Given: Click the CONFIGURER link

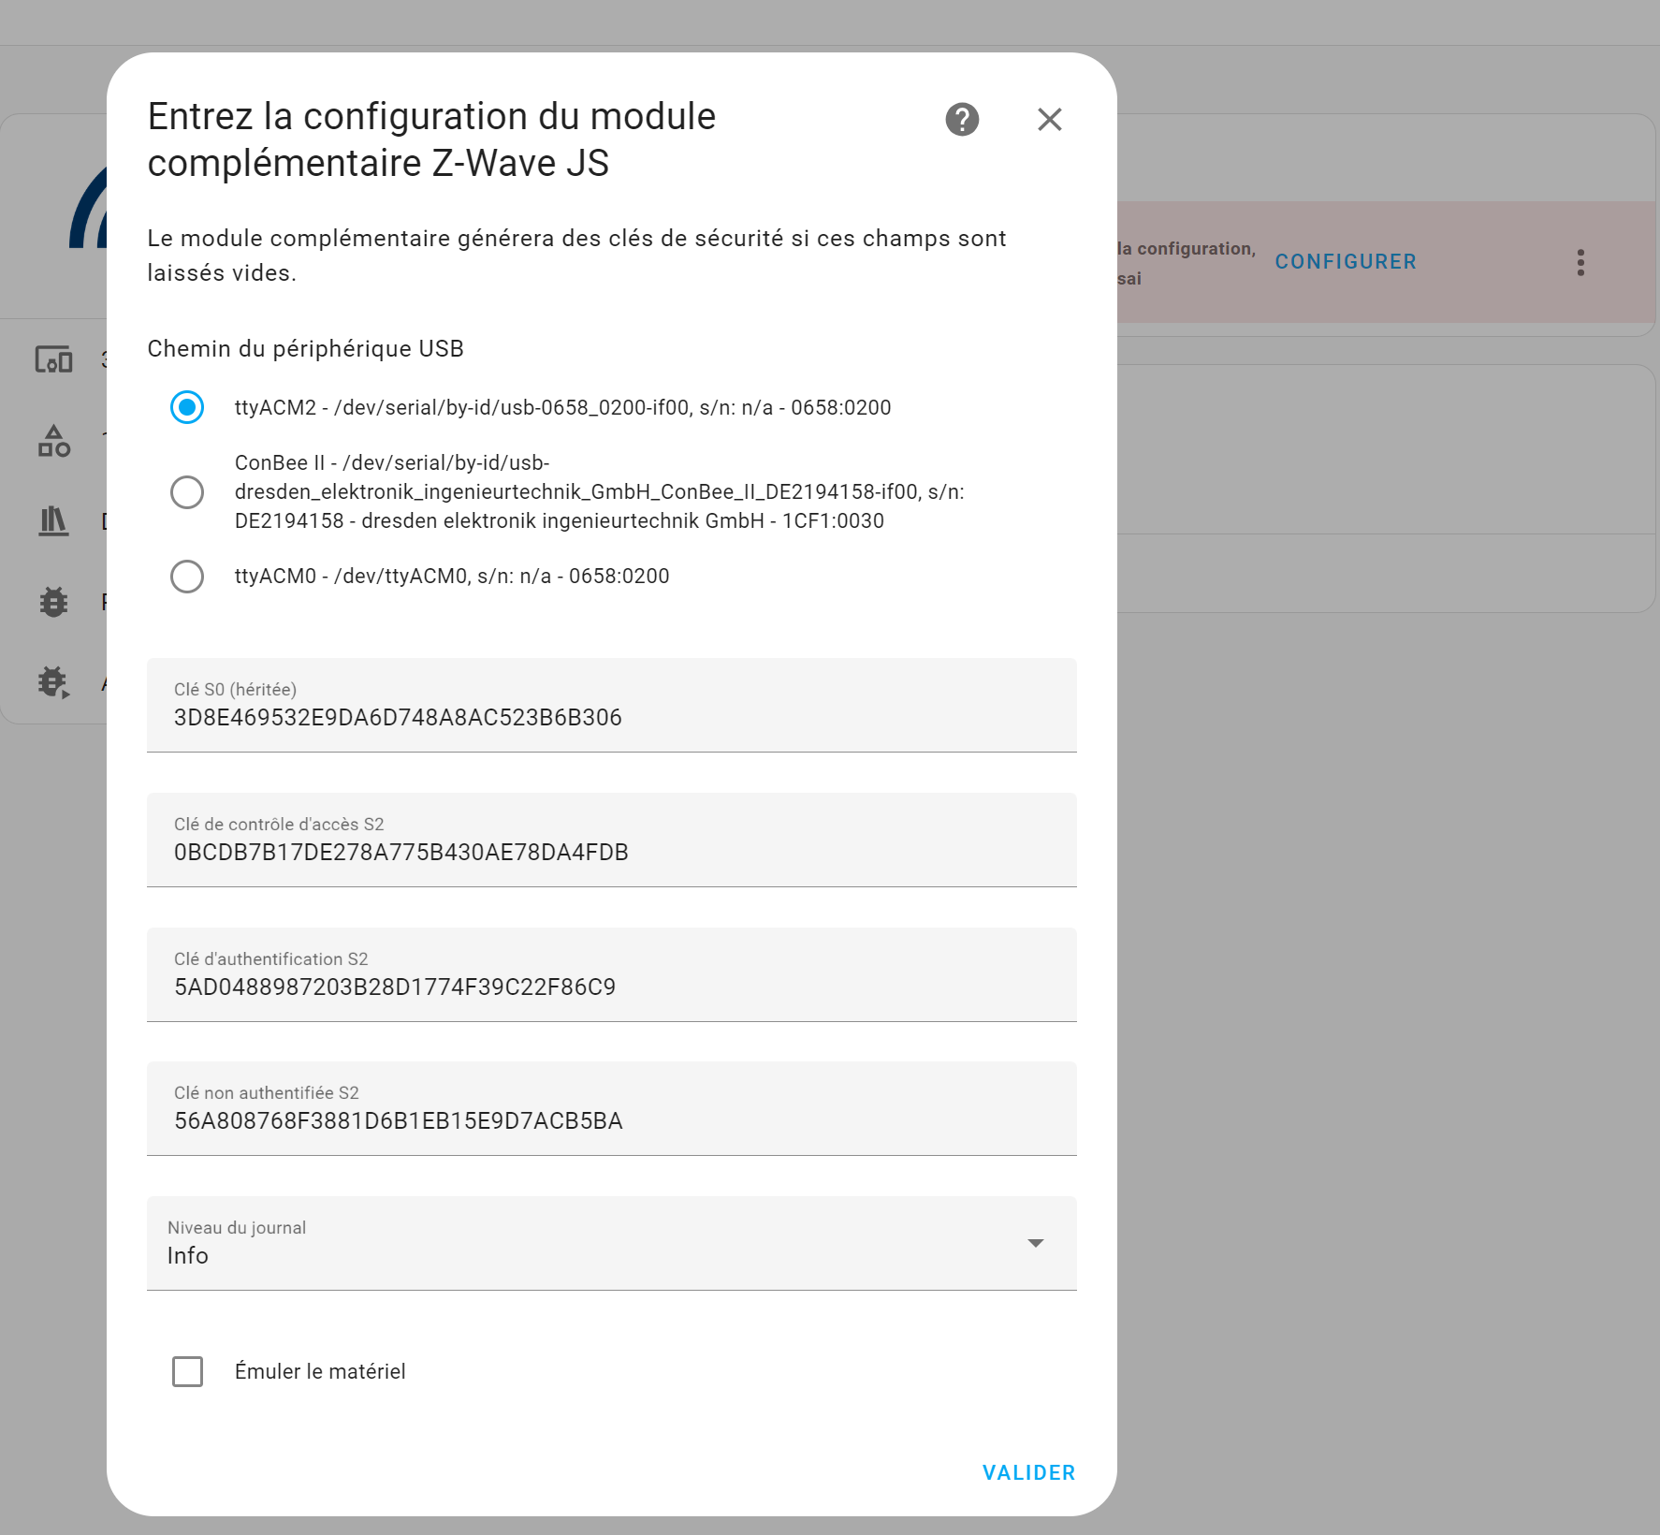Looking at the screenshot, I should point(1346,262).
